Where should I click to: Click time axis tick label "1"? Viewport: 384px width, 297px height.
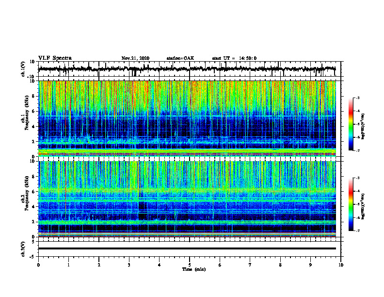[68, 265]
